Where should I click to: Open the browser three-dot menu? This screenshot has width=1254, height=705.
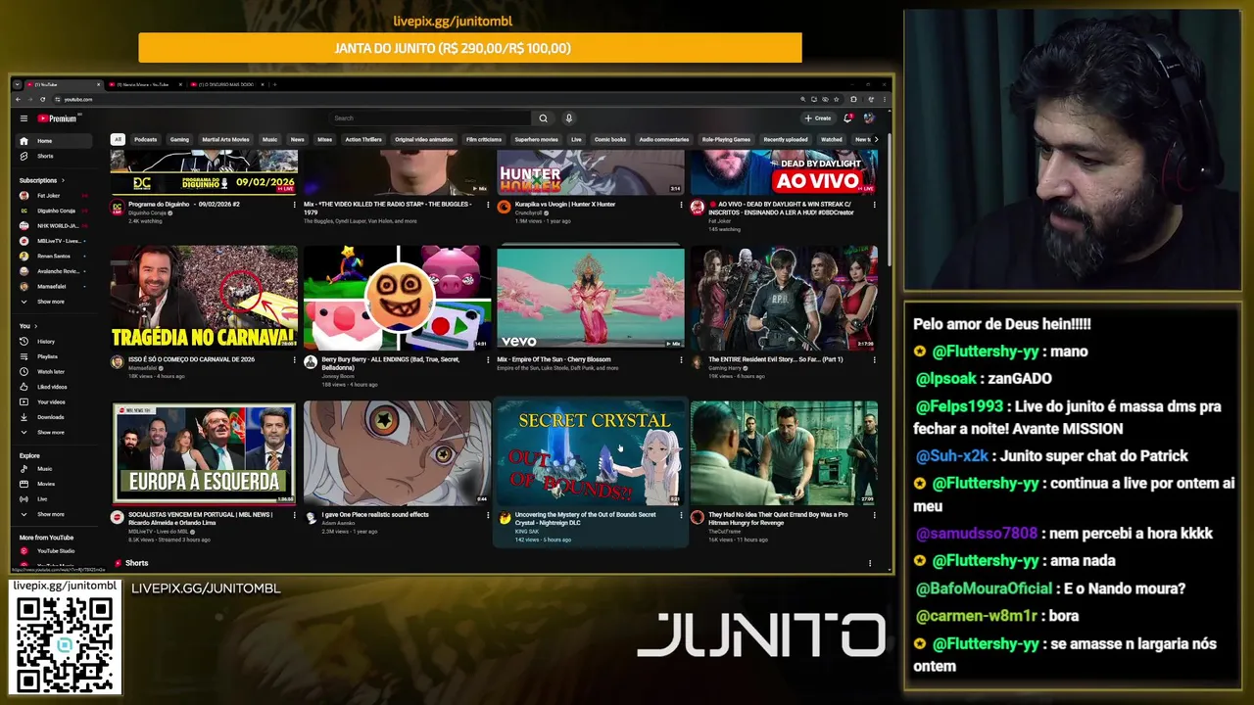(884, 100)
